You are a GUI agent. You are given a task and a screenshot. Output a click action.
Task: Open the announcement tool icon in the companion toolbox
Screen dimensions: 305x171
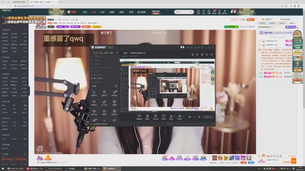point(104,93)
